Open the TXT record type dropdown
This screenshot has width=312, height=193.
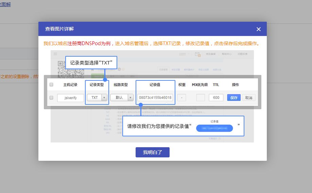pyautogui.click(x=97, y=98)
